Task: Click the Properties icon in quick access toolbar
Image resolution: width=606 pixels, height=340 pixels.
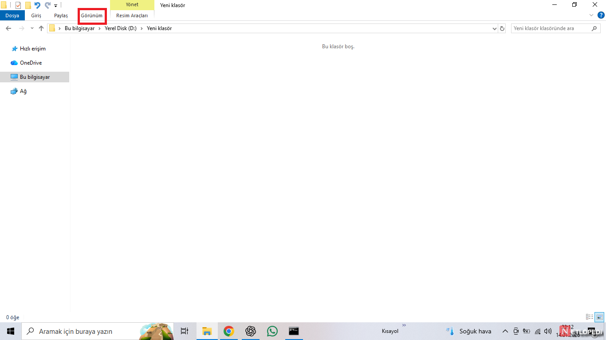Action: pyautogui.click(x=18, y=5)
